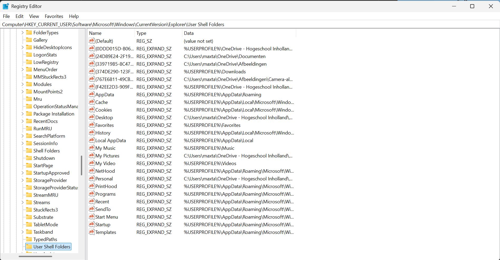Click the folder icon beside TypedPaths
Image resolution: width=500 pixels, height=260 pixels.
click(29, 239)
